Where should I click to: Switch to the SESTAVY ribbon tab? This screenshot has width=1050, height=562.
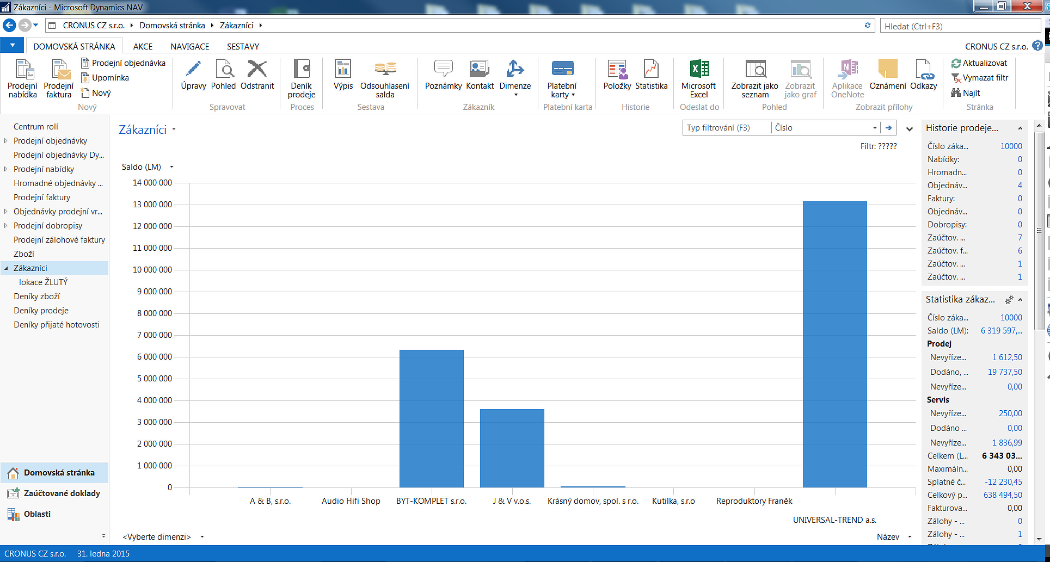click(243, 47)
